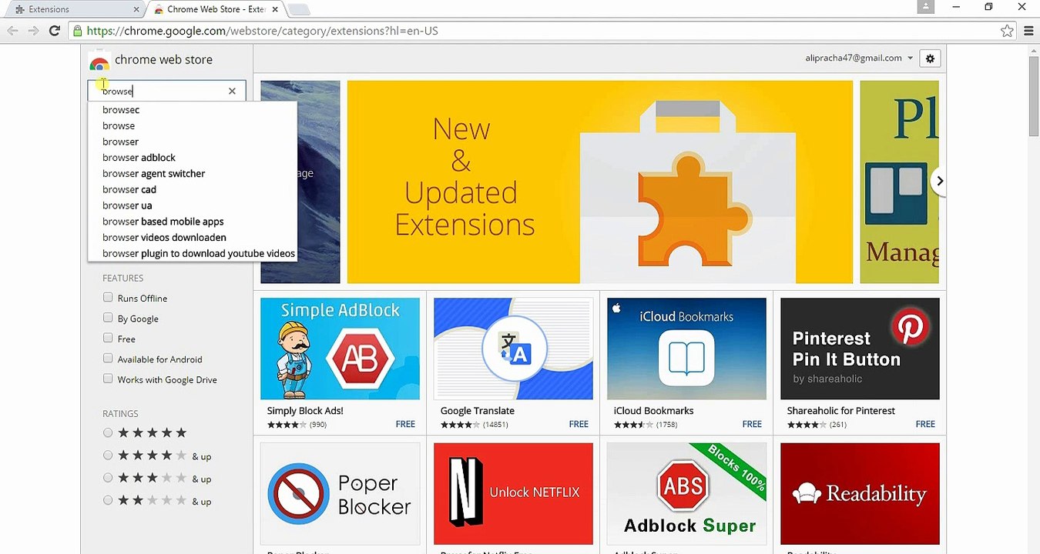Screen dimensions: 1040x554
Task: Click the 'chrome web store' heading text
Action: (163, 59)
